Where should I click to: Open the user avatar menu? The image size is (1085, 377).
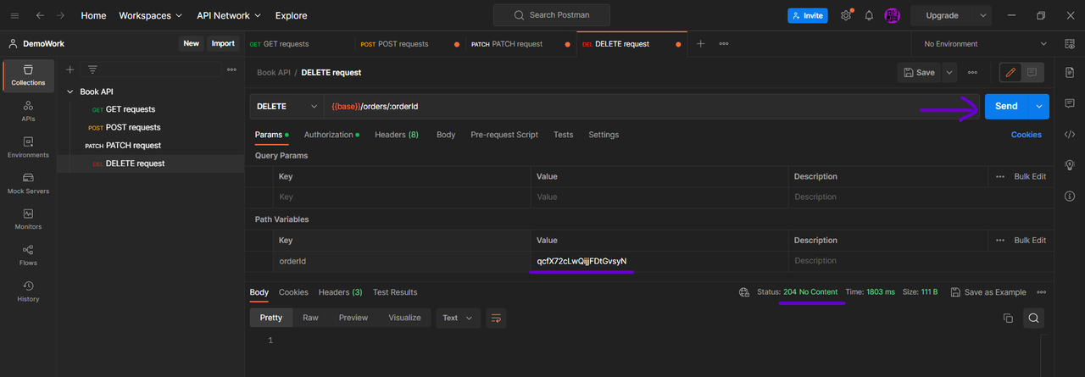click(x=892, y=15)
